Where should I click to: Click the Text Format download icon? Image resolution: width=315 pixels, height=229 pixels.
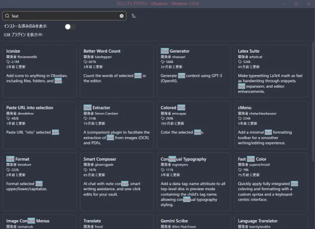pyautogui.click(x=8, y=170)
